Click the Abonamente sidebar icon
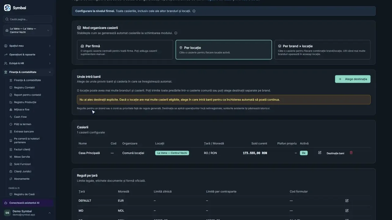392x220 pixels. point(11,179)
